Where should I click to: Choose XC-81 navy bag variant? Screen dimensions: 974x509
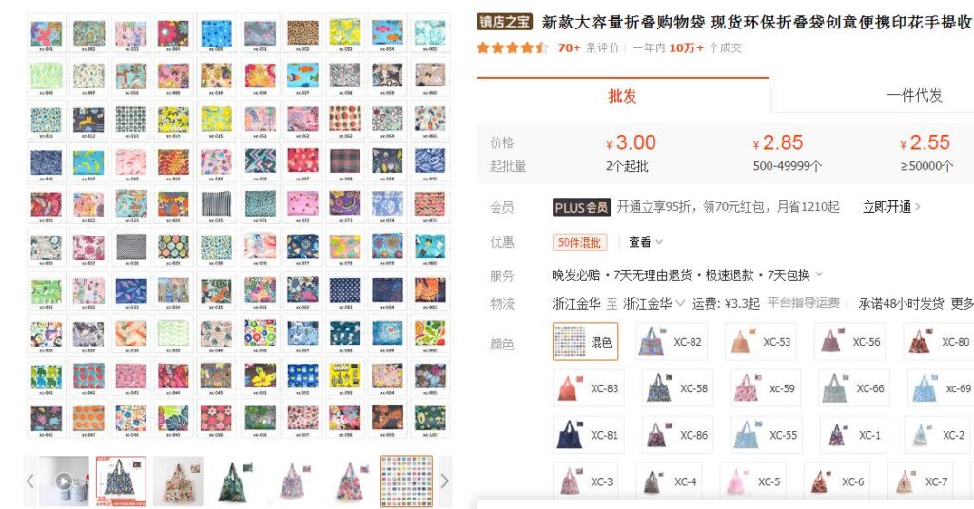[x=589, y=435]
